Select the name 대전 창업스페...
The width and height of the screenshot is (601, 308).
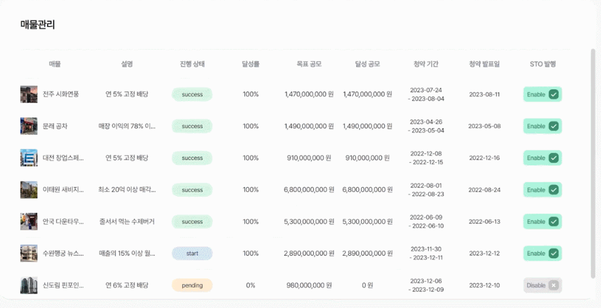(x=63, y=158)
